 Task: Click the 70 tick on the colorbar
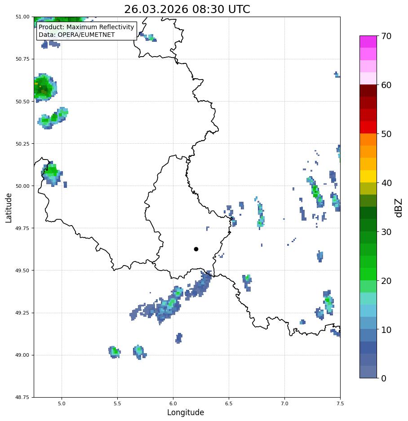pos(386,36)
